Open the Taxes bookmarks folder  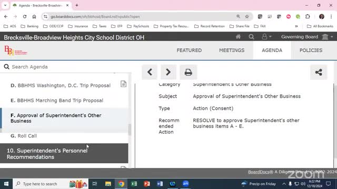click(x=100, y=26)
